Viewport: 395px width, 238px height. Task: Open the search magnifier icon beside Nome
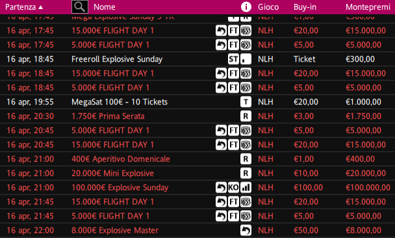pos(80,6)
